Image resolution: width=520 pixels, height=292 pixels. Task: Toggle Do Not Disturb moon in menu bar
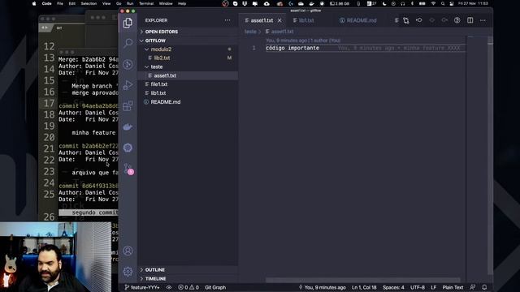coord(384,3)
